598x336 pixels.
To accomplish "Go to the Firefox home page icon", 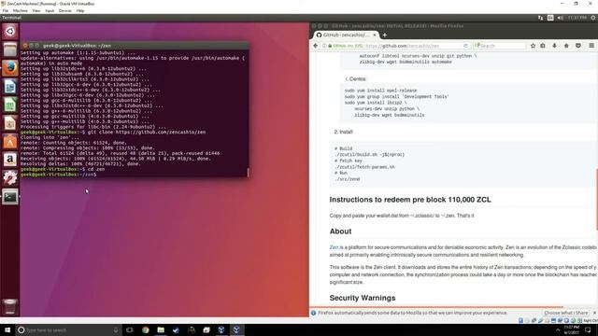I will 566,46.
